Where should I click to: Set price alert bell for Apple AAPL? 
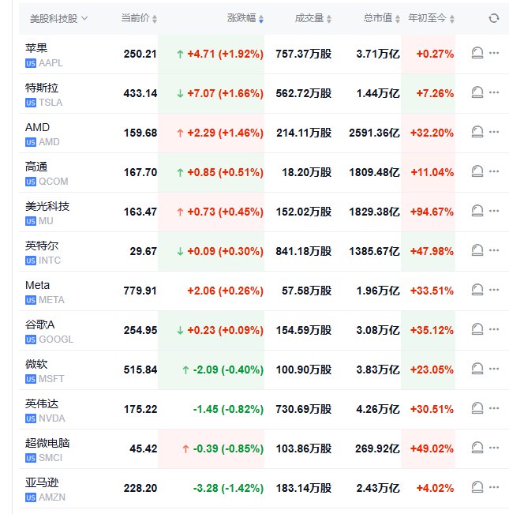(477, 53)
